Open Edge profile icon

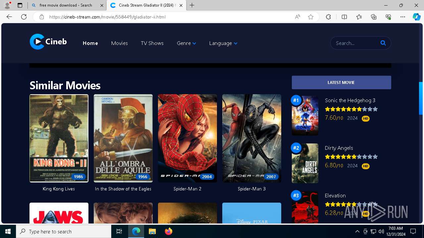point(7,5)
